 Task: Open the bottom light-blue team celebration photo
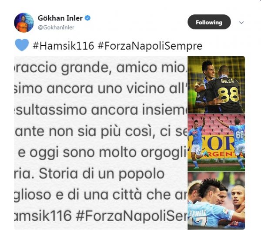point(216,201)
